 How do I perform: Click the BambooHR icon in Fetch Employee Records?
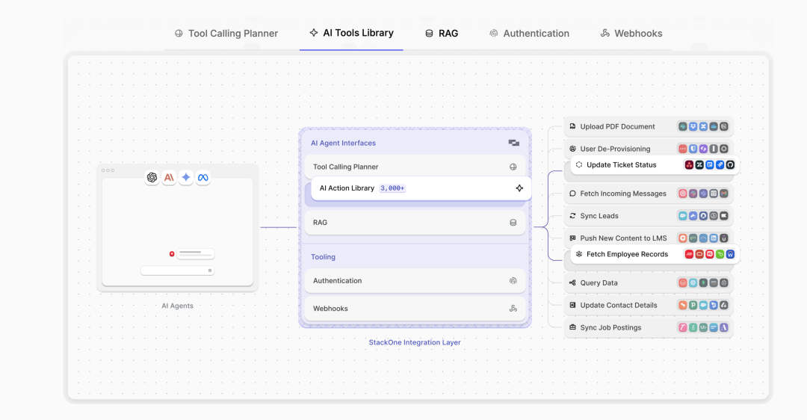click(x=720, y=254)
